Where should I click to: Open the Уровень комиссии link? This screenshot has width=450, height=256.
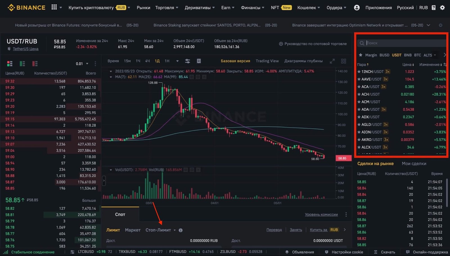coord(321,215)
